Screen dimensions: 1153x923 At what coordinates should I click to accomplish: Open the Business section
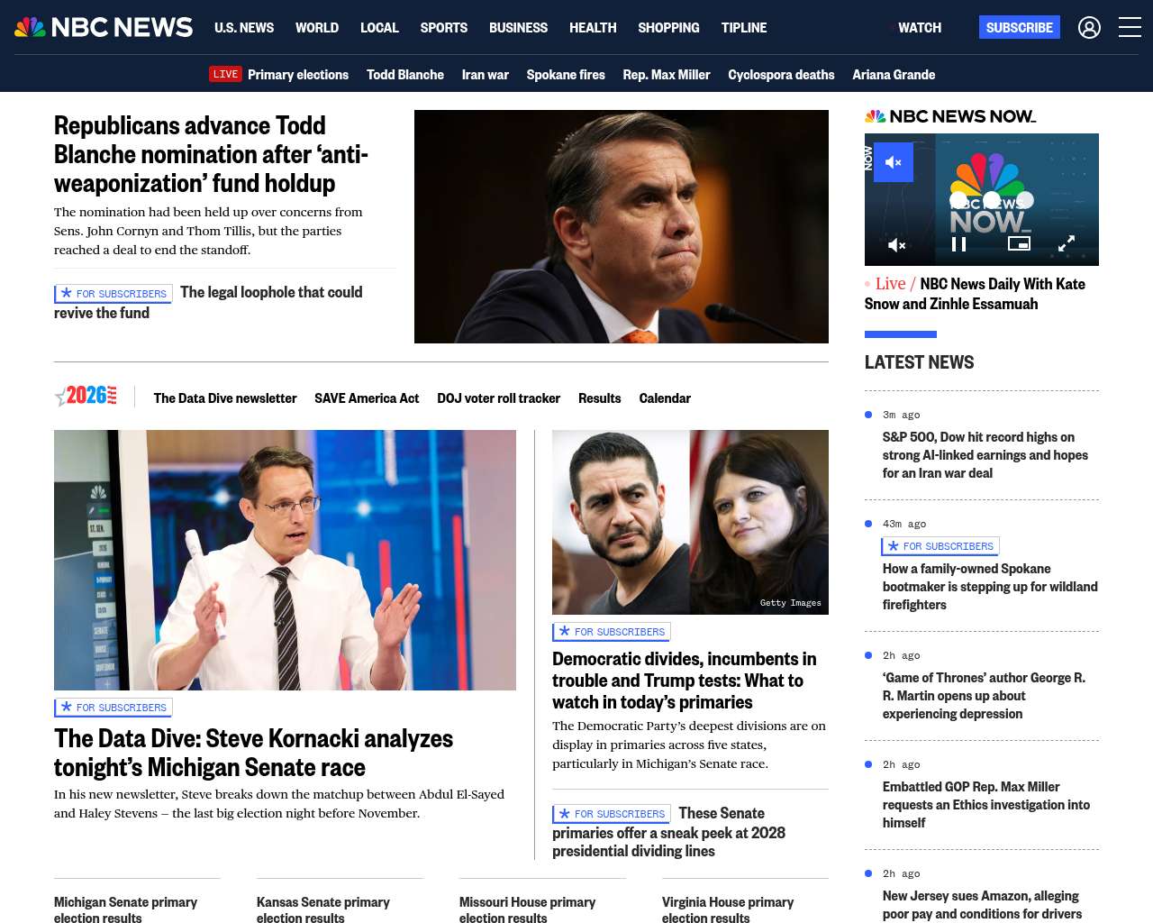coord(518,28)
